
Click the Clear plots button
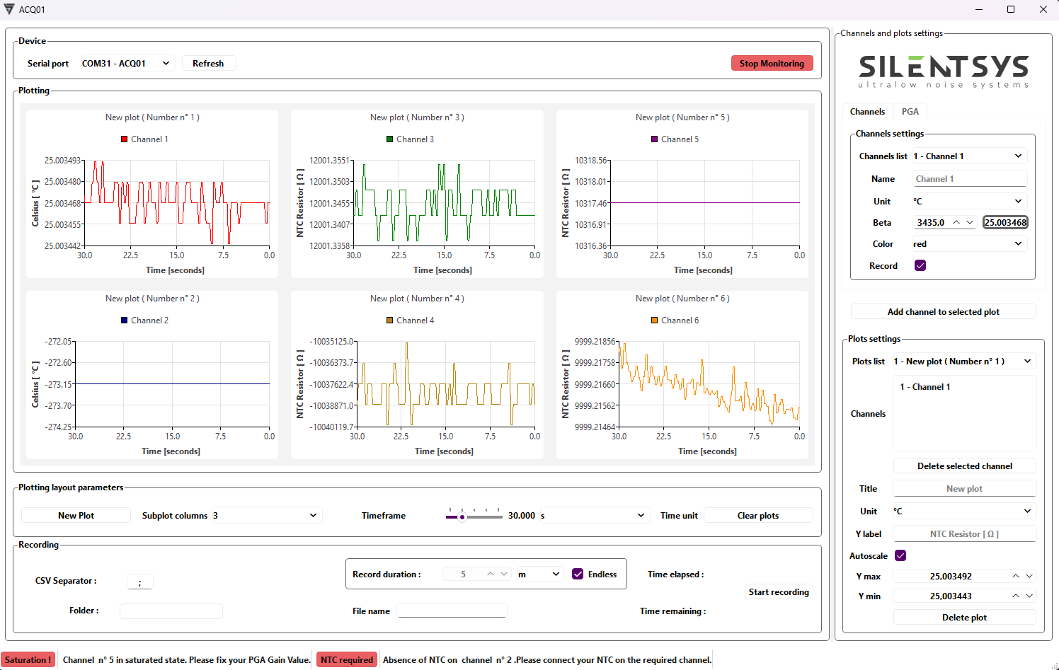757,515
